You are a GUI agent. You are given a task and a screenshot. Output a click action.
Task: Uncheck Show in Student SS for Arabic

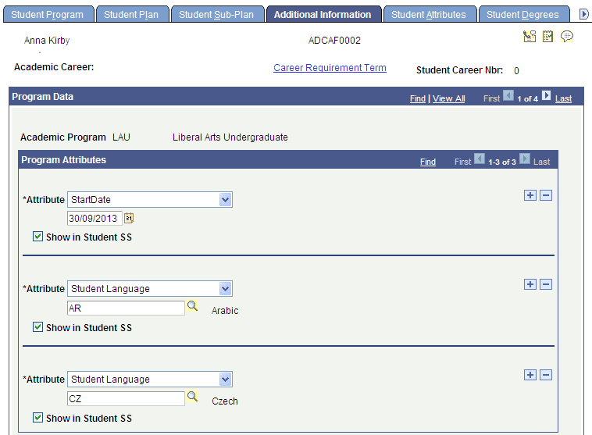37,327
